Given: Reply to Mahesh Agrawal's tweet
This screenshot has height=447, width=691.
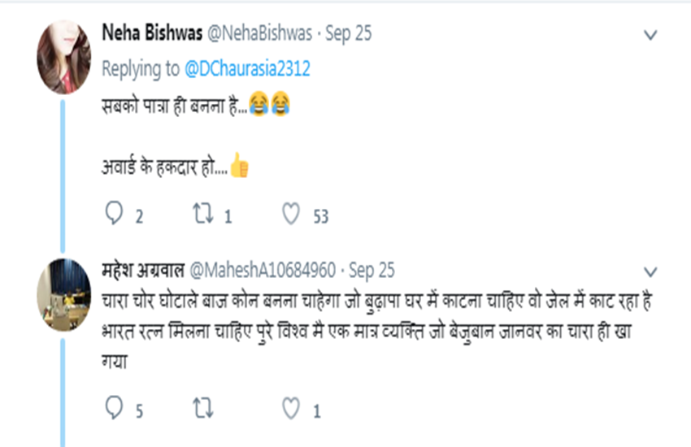Looking at the screenshot, I should coord(114,410).
